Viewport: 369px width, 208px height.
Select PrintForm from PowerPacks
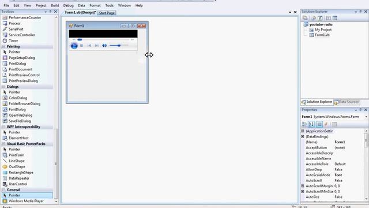17,155
